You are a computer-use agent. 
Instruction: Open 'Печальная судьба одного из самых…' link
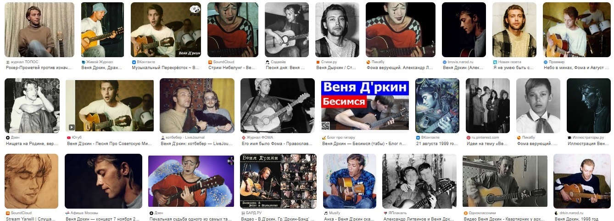tap(191, 219)
